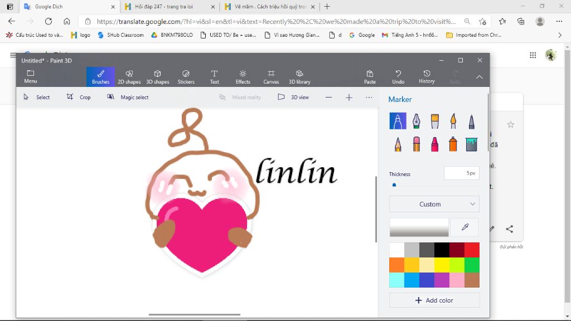Click the Thickness slider handle
The image size is (571, 321).
click(x=394, y=185)
